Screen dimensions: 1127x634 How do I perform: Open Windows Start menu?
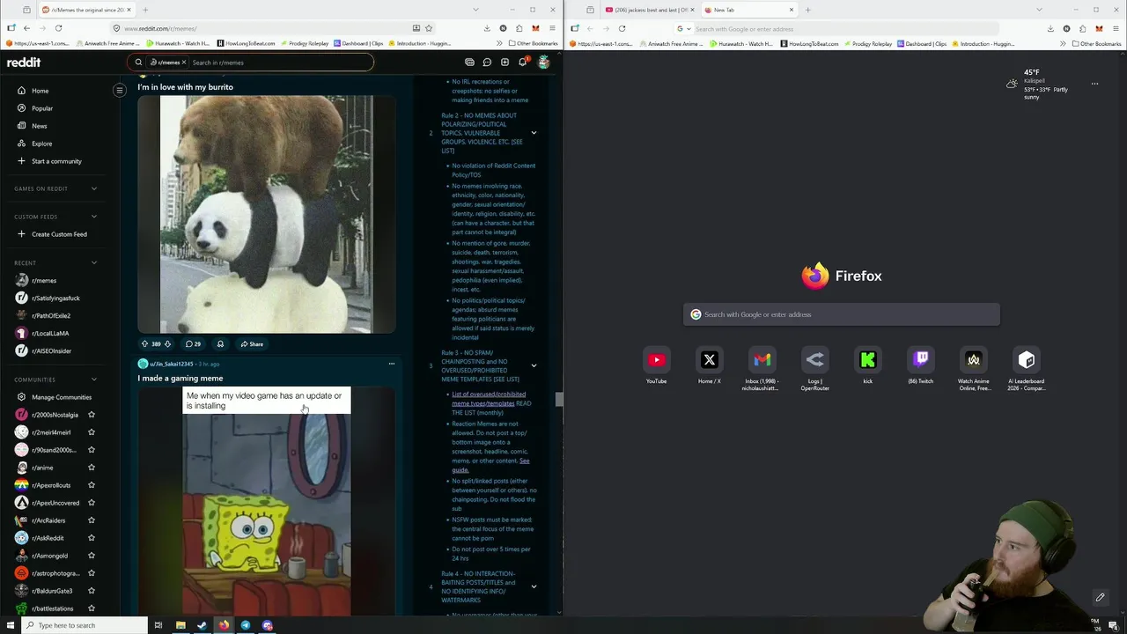(x=11, y=625)
